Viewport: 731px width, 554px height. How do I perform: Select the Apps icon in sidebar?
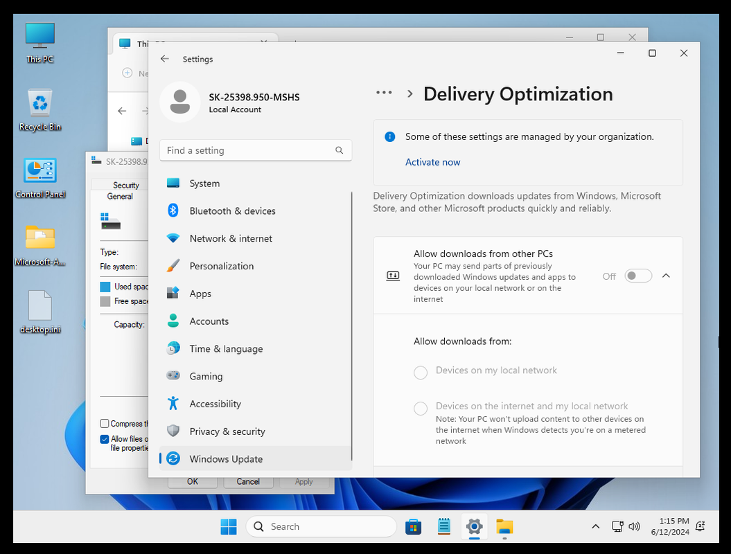pos(173,293)
